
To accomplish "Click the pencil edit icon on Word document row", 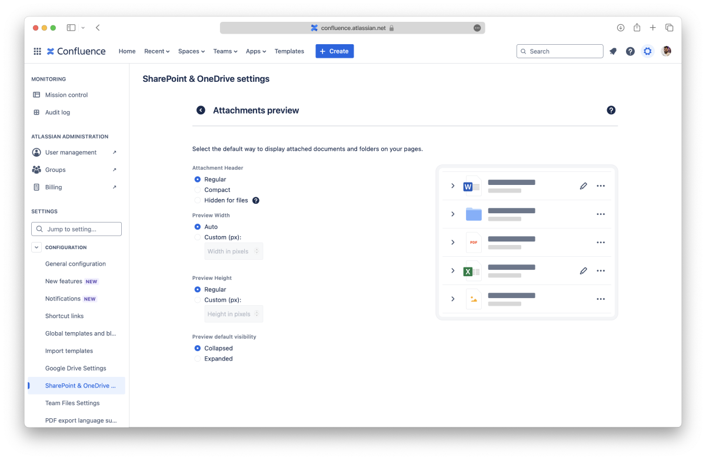I will point(583,186).
